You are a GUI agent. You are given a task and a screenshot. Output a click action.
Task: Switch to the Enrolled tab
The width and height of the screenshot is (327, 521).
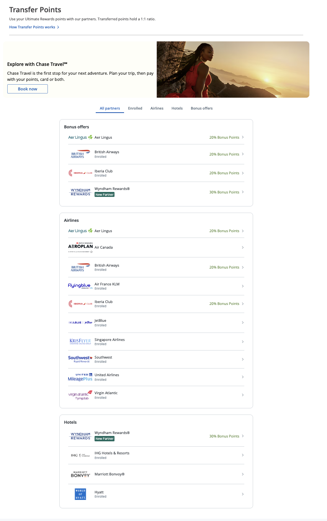click(x=135, y=108)
